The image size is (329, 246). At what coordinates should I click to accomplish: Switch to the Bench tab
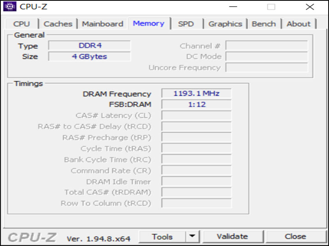[x=264, y=24]
